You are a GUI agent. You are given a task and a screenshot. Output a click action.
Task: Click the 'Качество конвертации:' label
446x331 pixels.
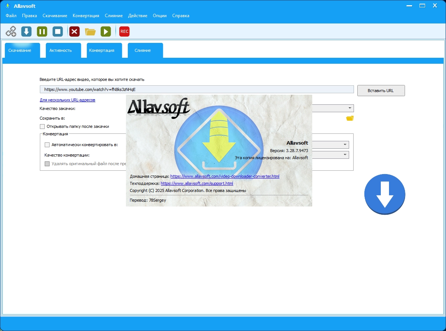[x=67, y=155]
